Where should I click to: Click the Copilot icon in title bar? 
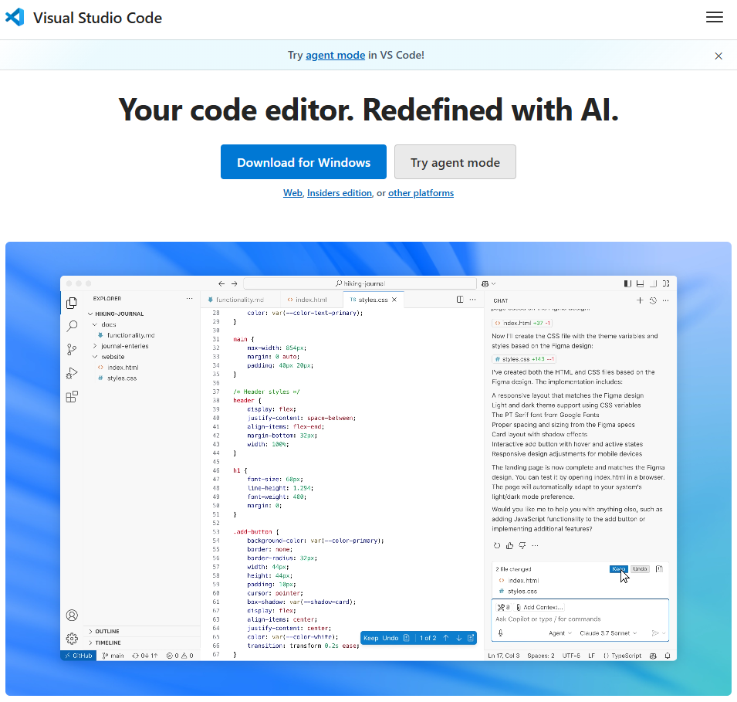click(x=485, y=283)
